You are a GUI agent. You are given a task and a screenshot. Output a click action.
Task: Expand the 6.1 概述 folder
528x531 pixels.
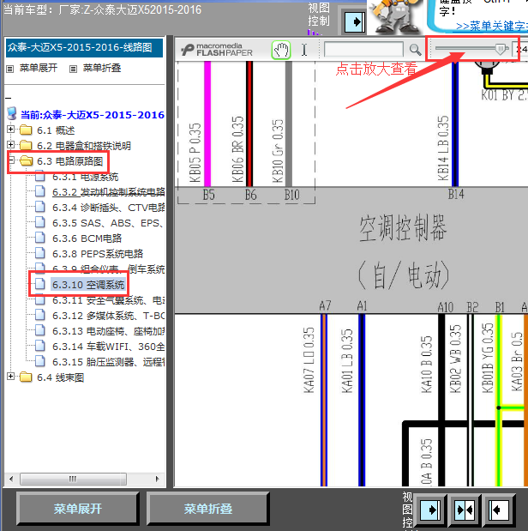point(10,129)
